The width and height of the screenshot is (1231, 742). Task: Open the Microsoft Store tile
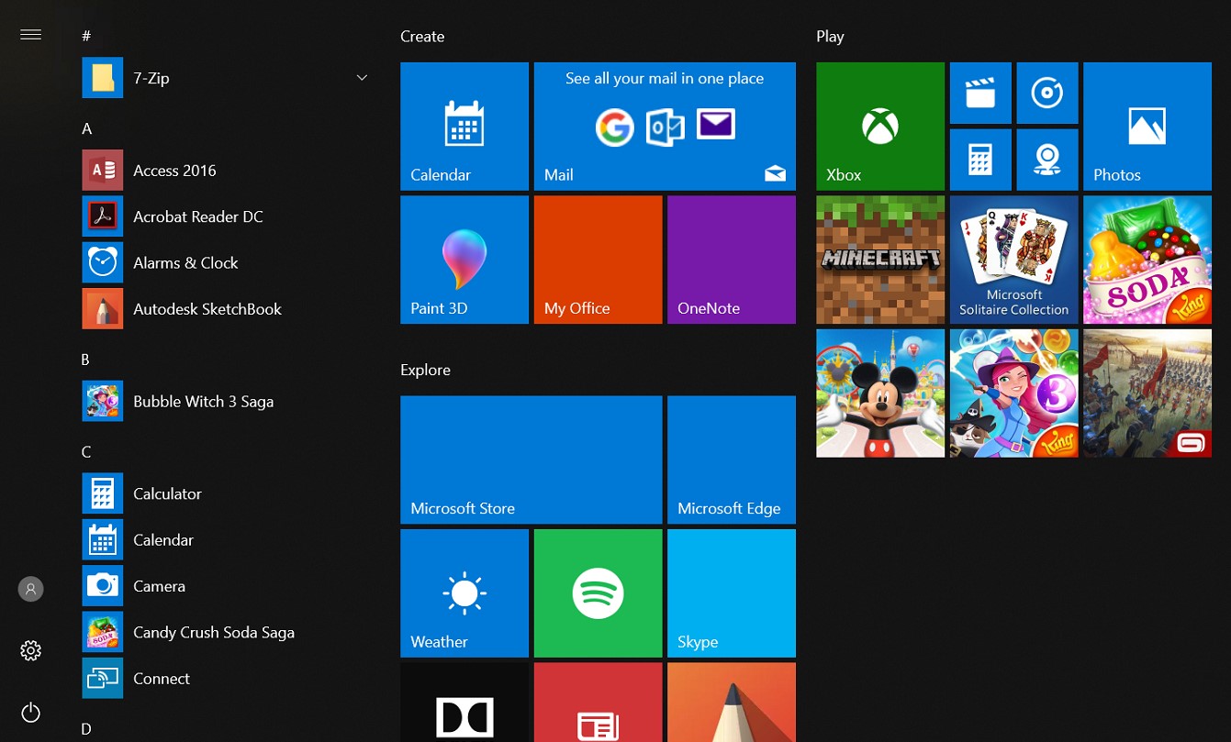[x=531, y=460]
